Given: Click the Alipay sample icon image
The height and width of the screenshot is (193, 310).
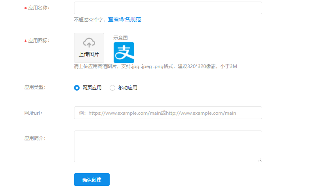Looking at the screenshot, I should 124,53.
